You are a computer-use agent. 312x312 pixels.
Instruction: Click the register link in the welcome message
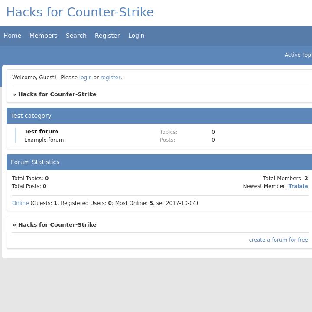[110, 78]
